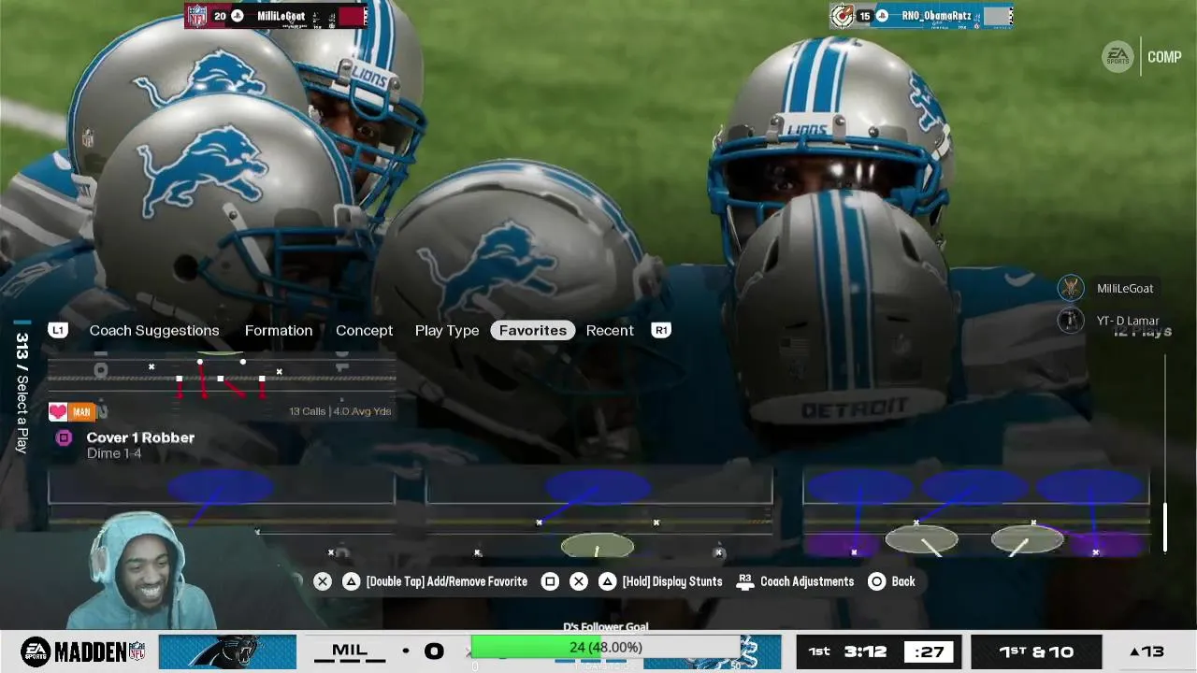The height and width of the screenshot is (673, 1197).
Task: Click the R1 bumper icon
Action: [661, 330]
